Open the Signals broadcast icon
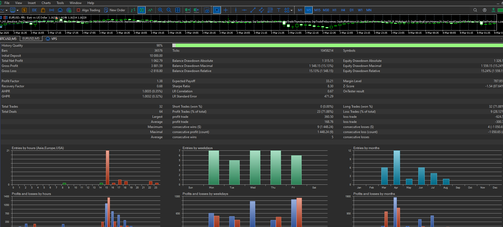 [51, 10]
